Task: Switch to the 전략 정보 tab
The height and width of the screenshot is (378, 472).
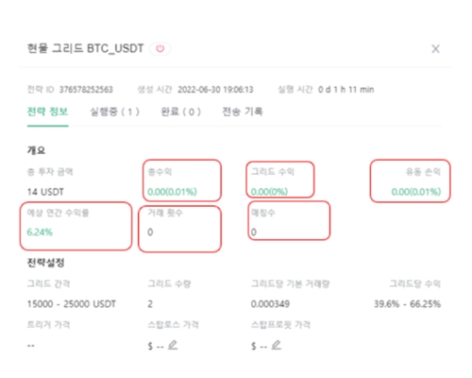Action: click(x=47, y=112)
